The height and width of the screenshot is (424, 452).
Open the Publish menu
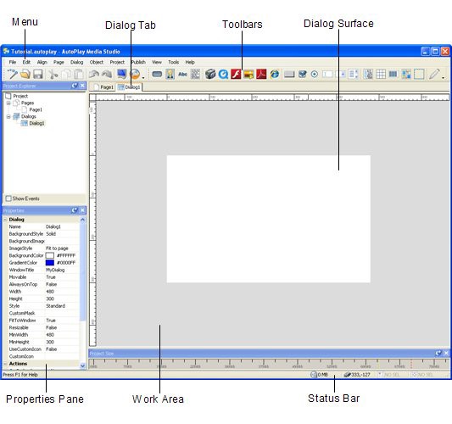[x=138, y=62]
